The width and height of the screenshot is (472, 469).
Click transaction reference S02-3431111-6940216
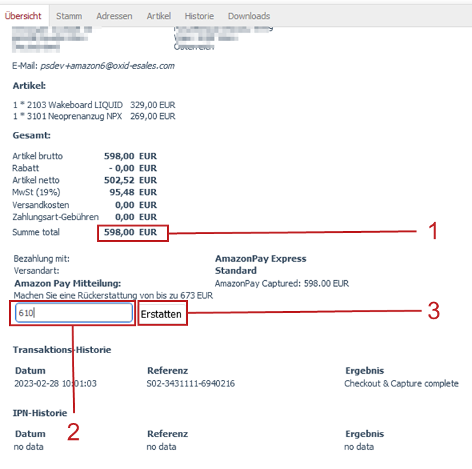[x=191, y=384]
